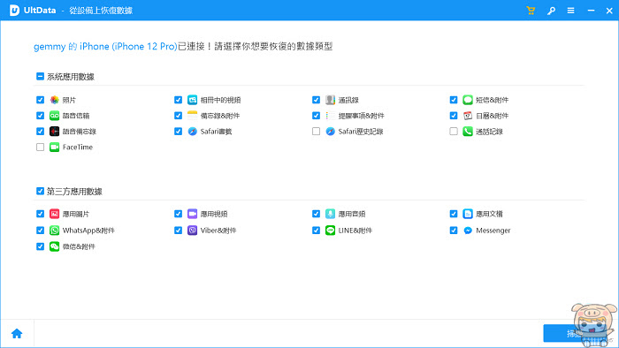This screenshot has width=619, height=348.
Task: Click the Messenger icon
Action: coord(468,231)
